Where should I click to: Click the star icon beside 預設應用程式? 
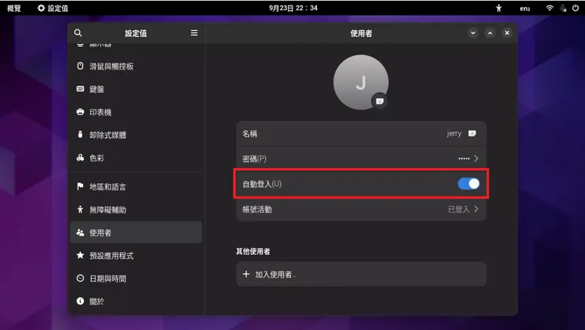80,255
